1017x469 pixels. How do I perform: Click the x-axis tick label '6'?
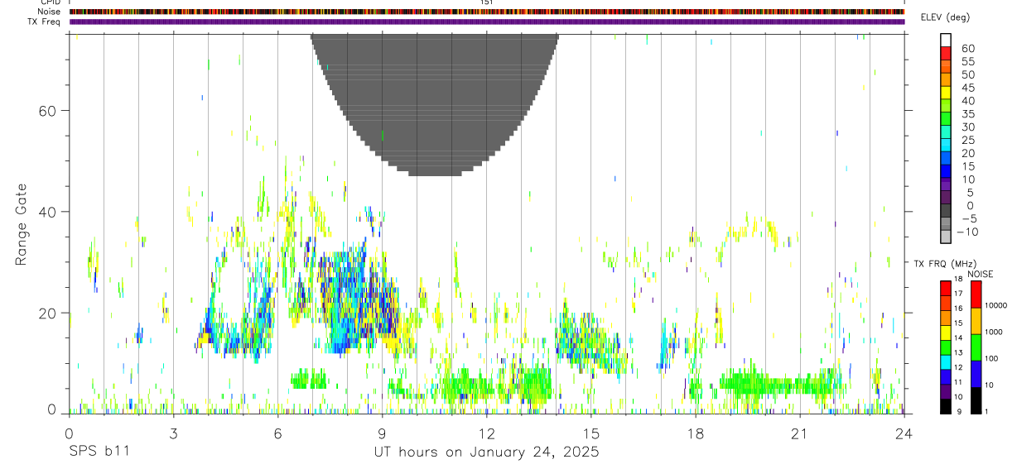(277, 433)
